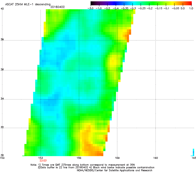Click the 0.0 color scale label
196x172 pixels.
[x=183, y=8]
